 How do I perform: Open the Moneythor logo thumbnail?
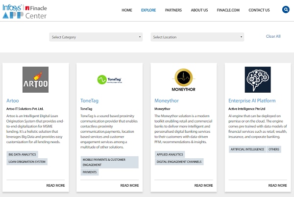[x=184, y=80]
